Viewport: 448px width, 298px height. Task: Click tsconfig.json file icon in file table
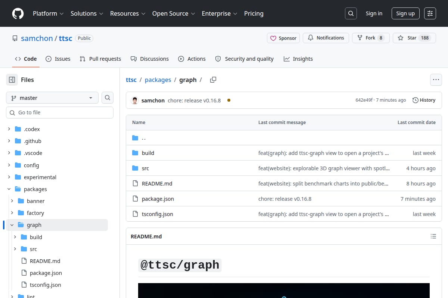click(x=135, y=214)
